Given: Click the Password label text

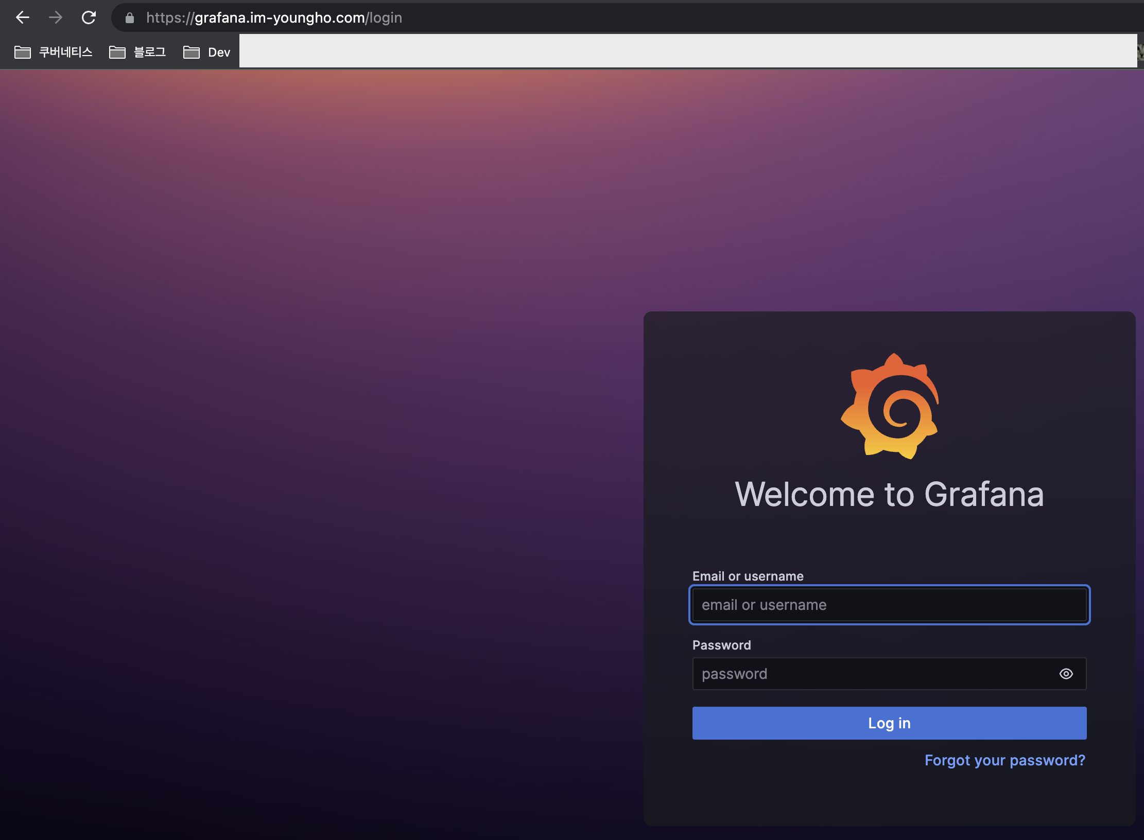Looking at the screenshot, I should [721, 645].
